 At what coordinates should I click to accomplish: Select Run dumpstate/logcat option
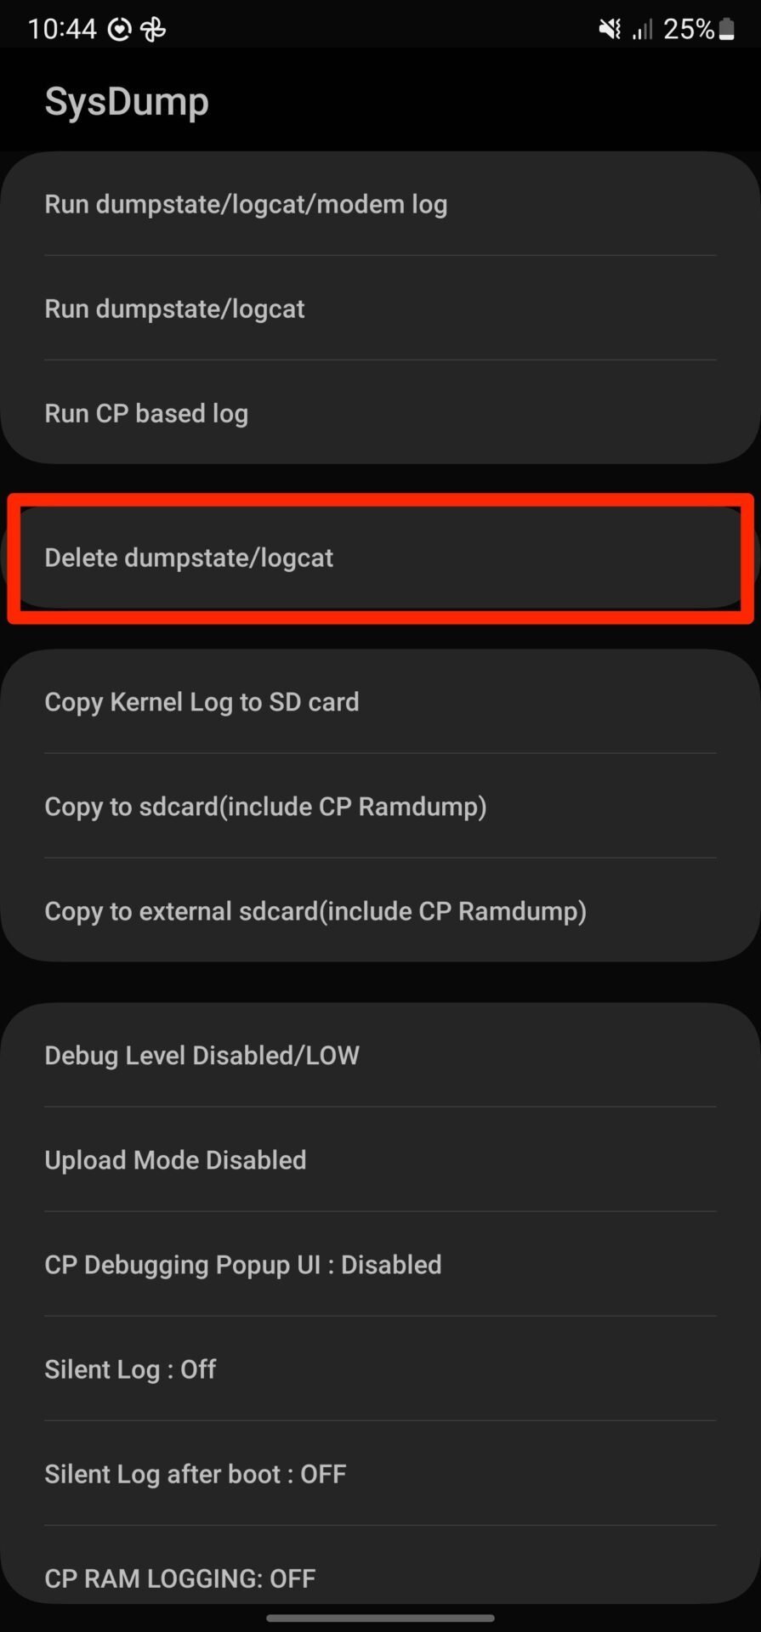pos(380,309)
